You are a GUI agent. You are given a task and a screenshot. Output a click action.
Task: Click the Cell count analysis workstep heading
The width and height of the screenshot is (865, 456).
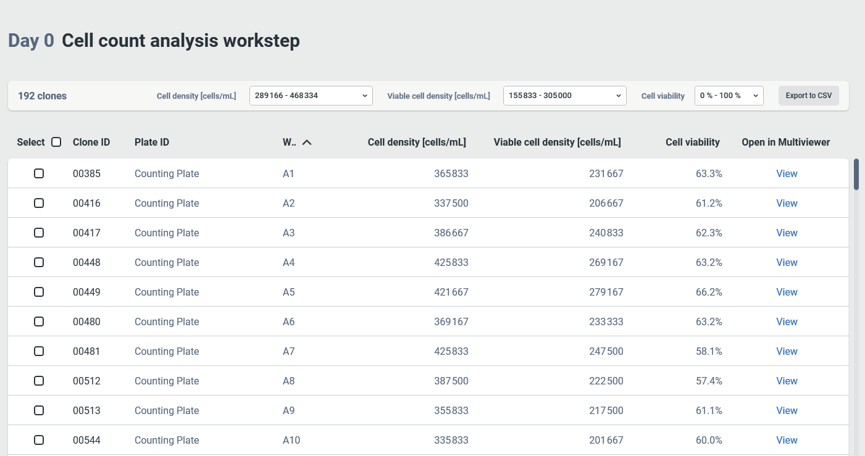click(x=181, y=41)
